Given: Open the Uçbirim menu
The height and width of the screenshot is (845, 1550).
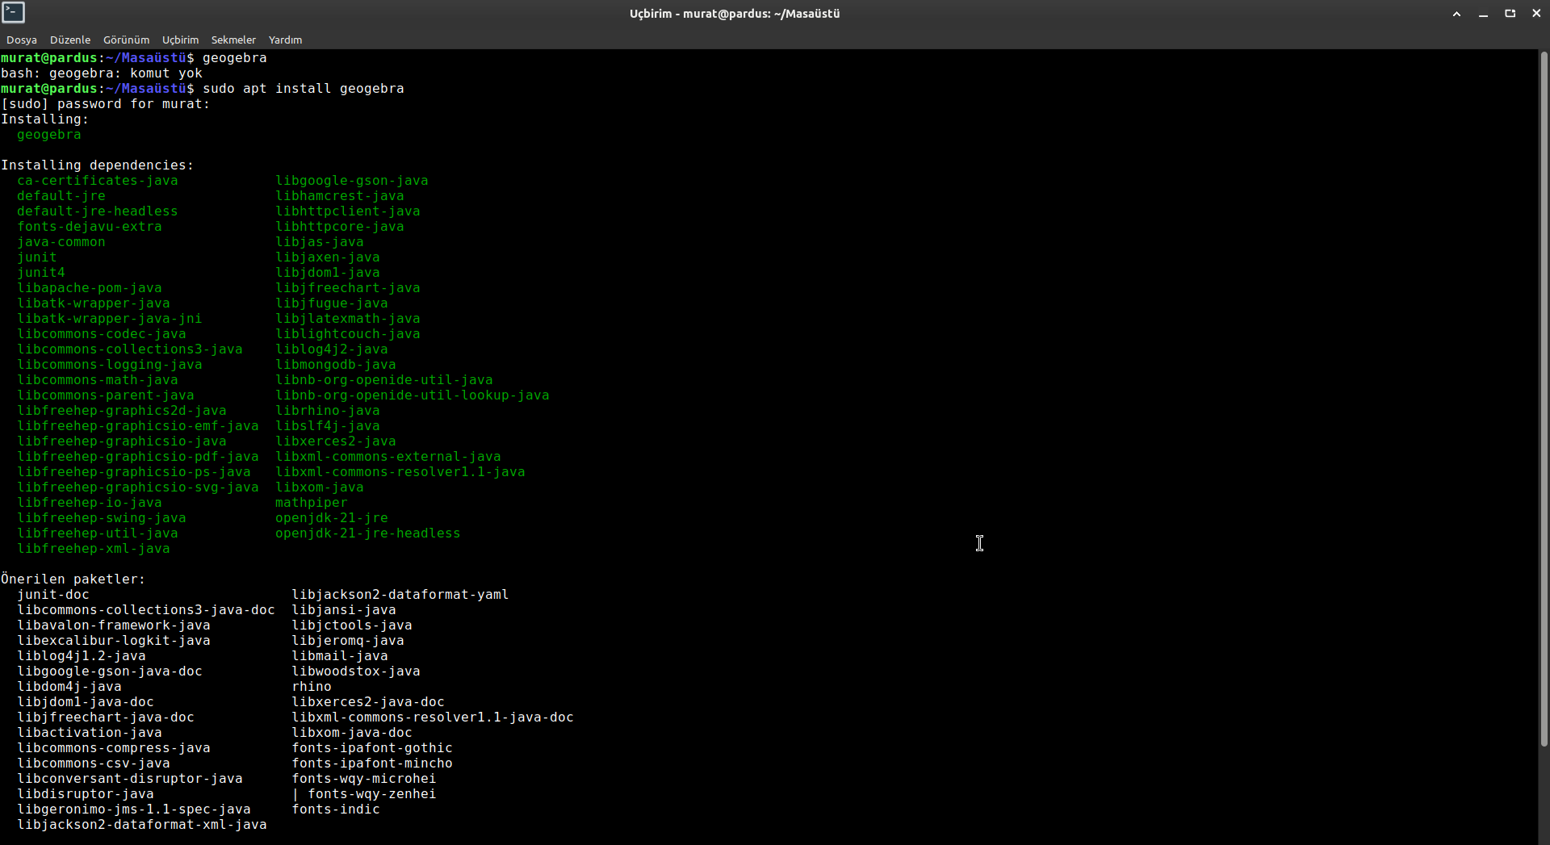Looking at the screenshot, I should click(180, 40).
